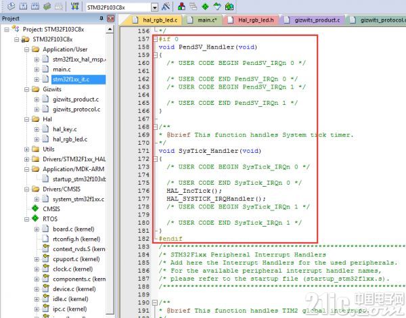Select device.c (kernel) file
This screenshot has width=406, height=318.
coord(74,289)
